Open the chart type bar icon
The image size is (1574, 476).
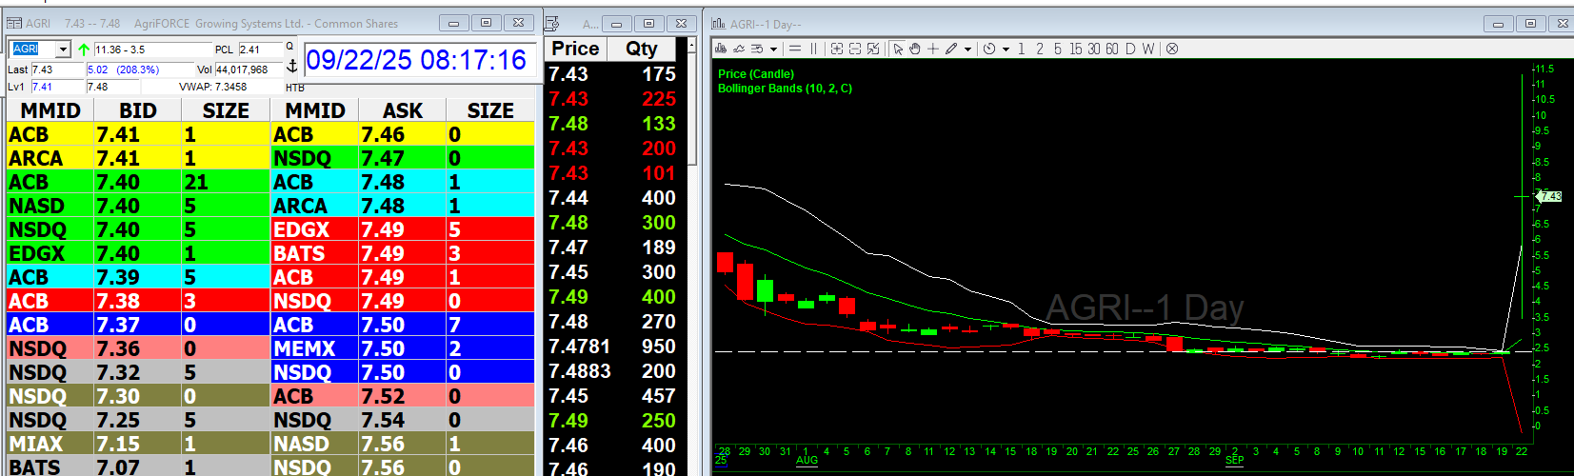pos(721,49)
